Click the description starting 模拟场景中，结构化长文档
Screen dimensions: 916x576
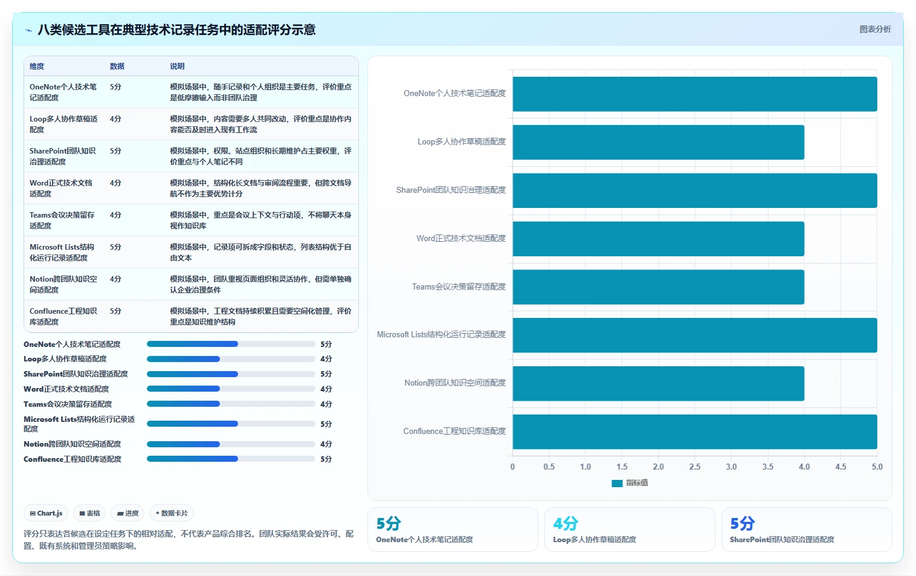260,189
